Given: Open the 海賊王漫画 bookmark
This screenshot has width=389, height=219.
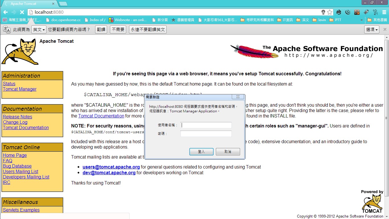Looking at the screenshot, I should pos(22,20).
